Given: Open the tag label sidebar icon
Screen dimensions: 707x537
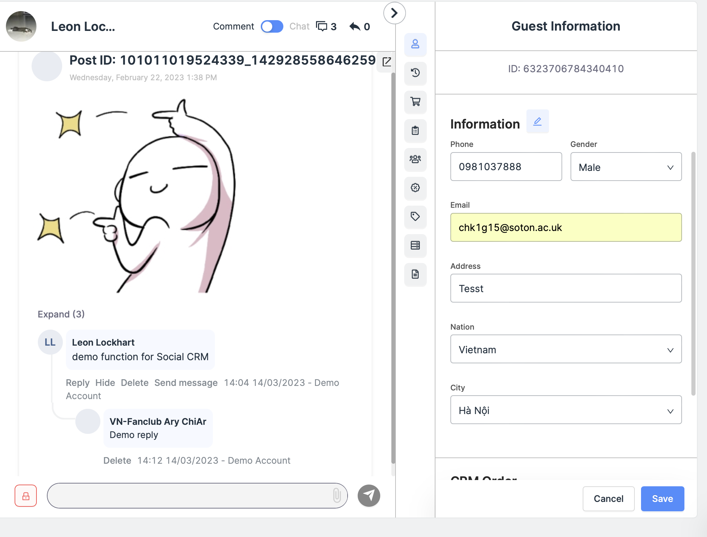Looking at the screenshot, I should 415,217.
